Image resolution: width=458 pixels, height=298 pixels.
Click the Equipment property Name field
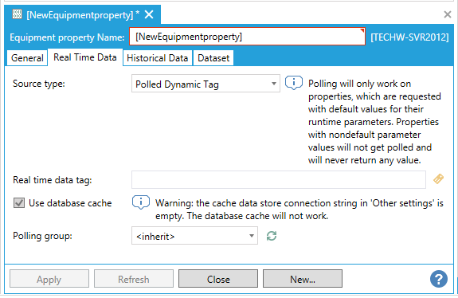click(247, 37)
